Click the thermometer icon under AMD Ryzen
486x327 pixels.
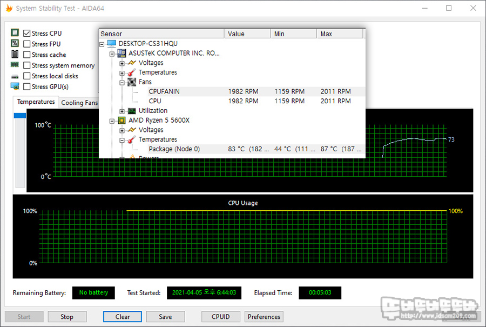pos(132,139)
